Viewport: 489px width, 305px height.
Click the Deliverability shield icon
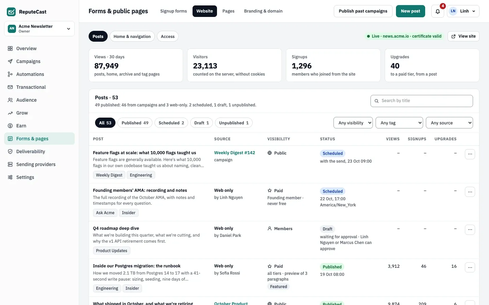10,151
